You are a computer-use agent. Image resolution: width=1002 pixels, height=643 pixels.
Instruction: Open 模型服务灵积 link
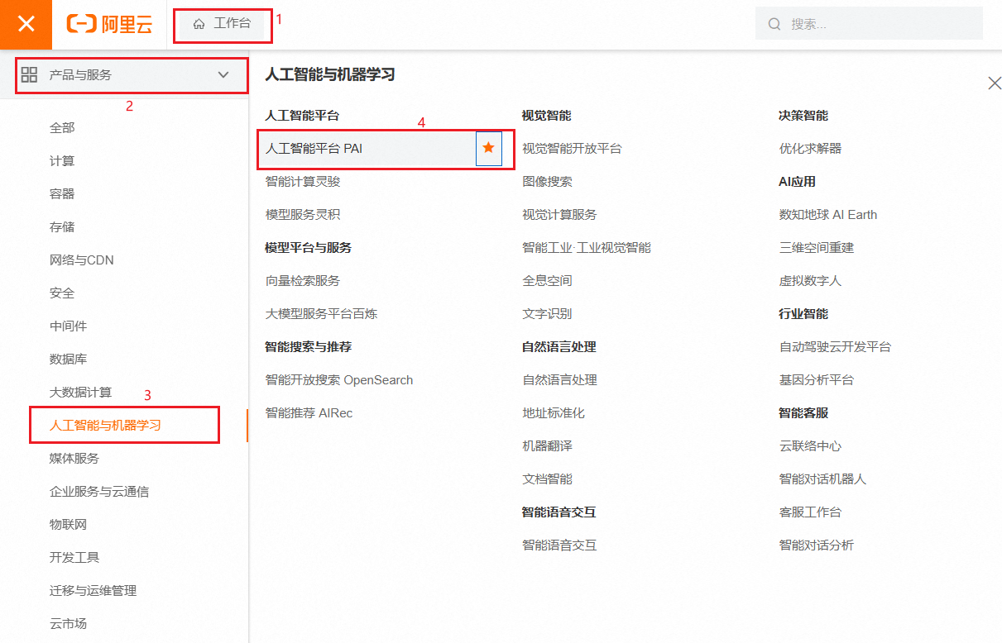[303, 215]
